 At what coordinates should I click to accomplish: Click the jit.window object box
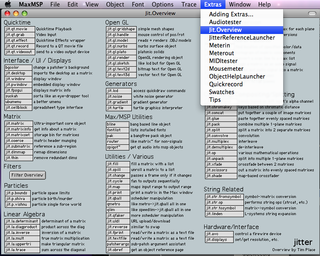(x=18, y=79)
